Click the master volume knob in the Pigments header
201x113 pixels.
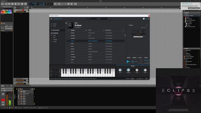click(x=144, y=19)
